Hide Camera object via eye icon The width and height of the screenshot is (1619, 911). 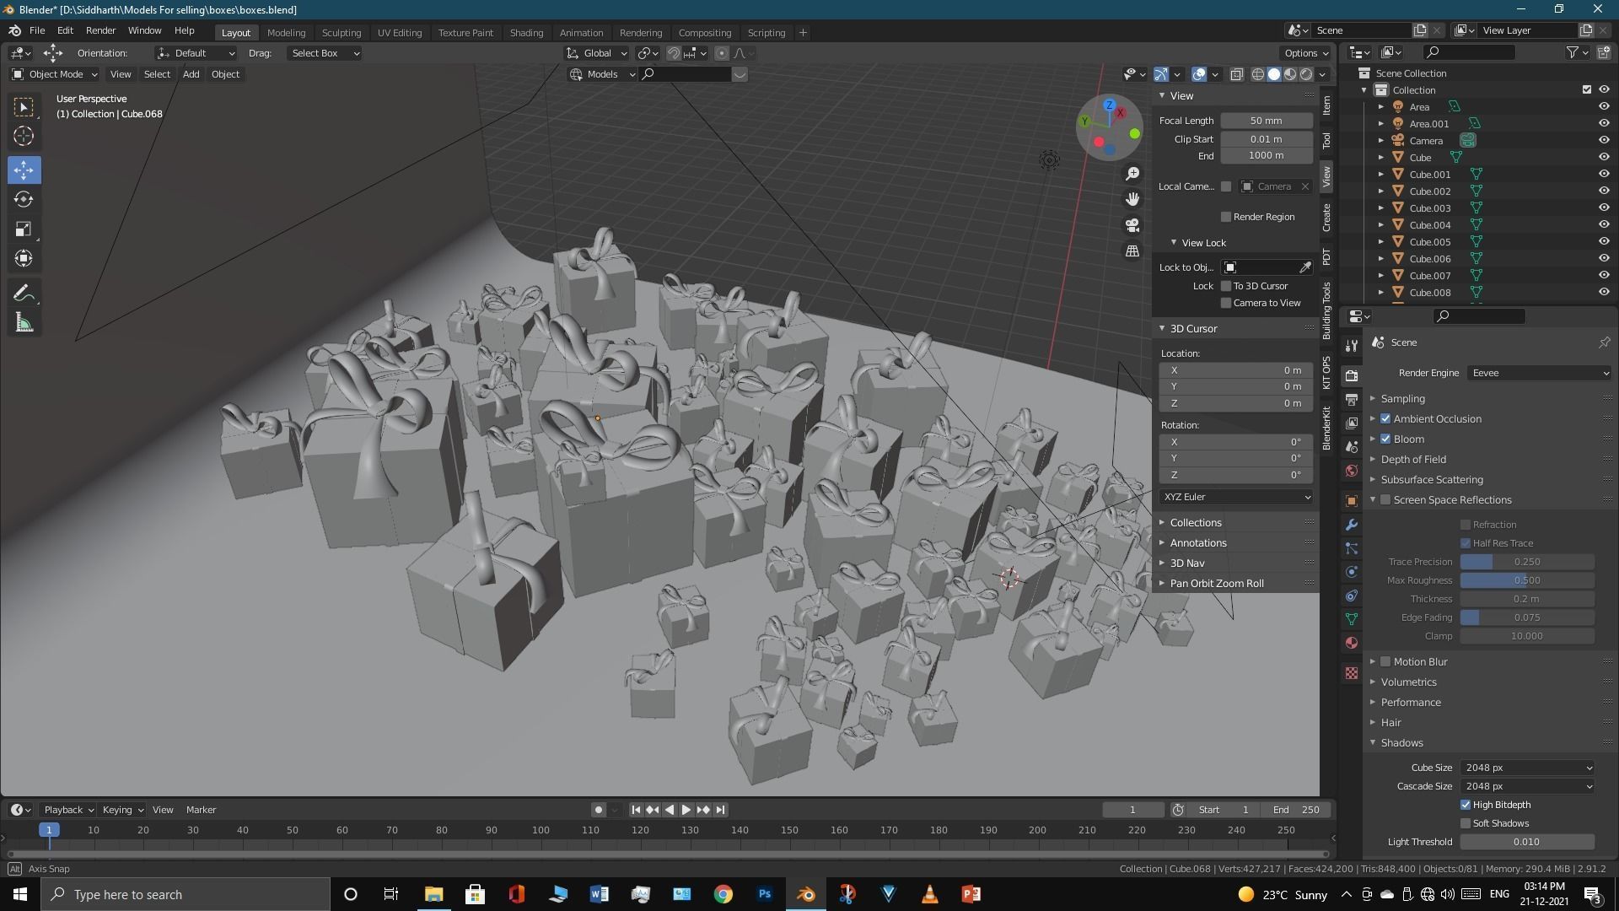click(1604, 141)
